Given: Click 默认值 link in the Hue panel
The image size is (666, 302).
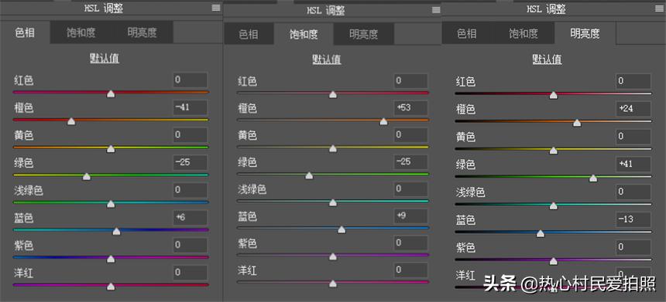Looking at the screenshot, I should click(x=104, y=59).
